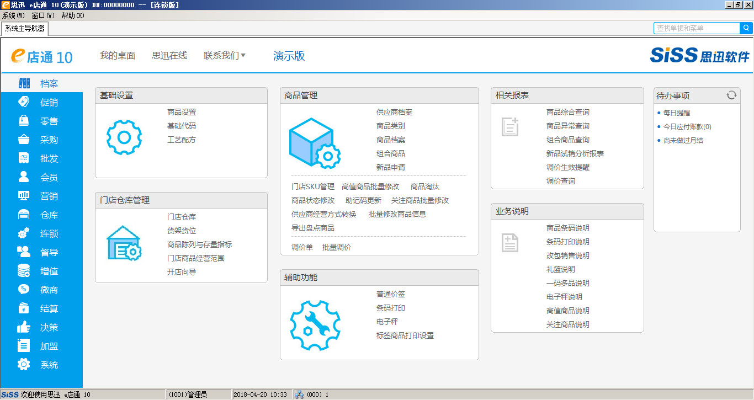Click the wrench gear icon in 辅助功能
Image resolution: width=754 pixels, height=400 pixels.
point(315,326)
